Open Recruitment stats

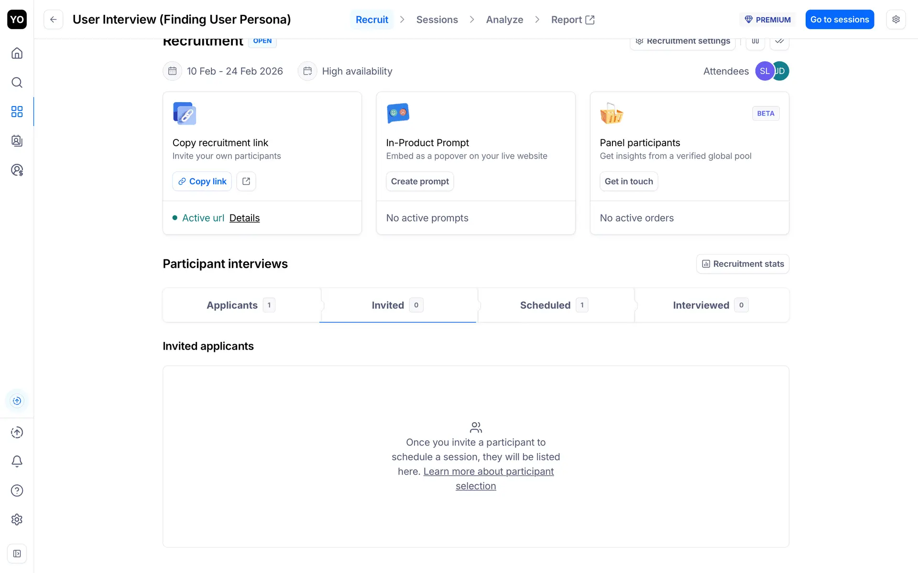point(743,264)
